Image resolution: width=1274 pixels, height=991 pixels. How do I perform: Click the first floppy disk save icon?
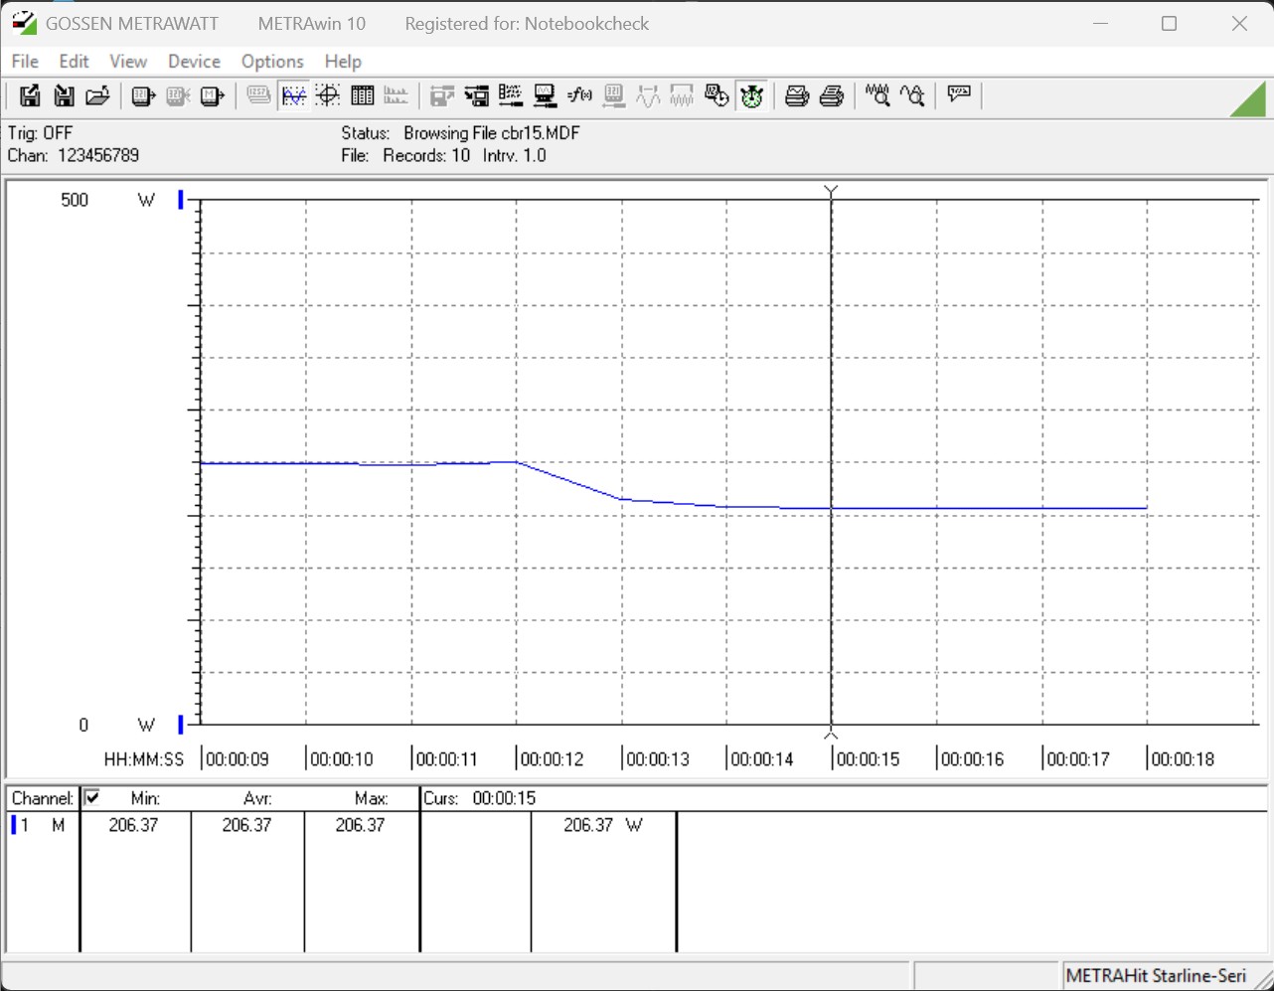[x=30, y=95]
